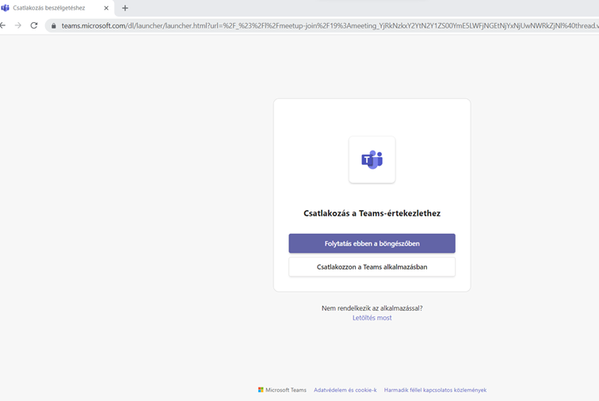Open the Letöltés most download link
599x401 pixels.
(x=372, y=318)
